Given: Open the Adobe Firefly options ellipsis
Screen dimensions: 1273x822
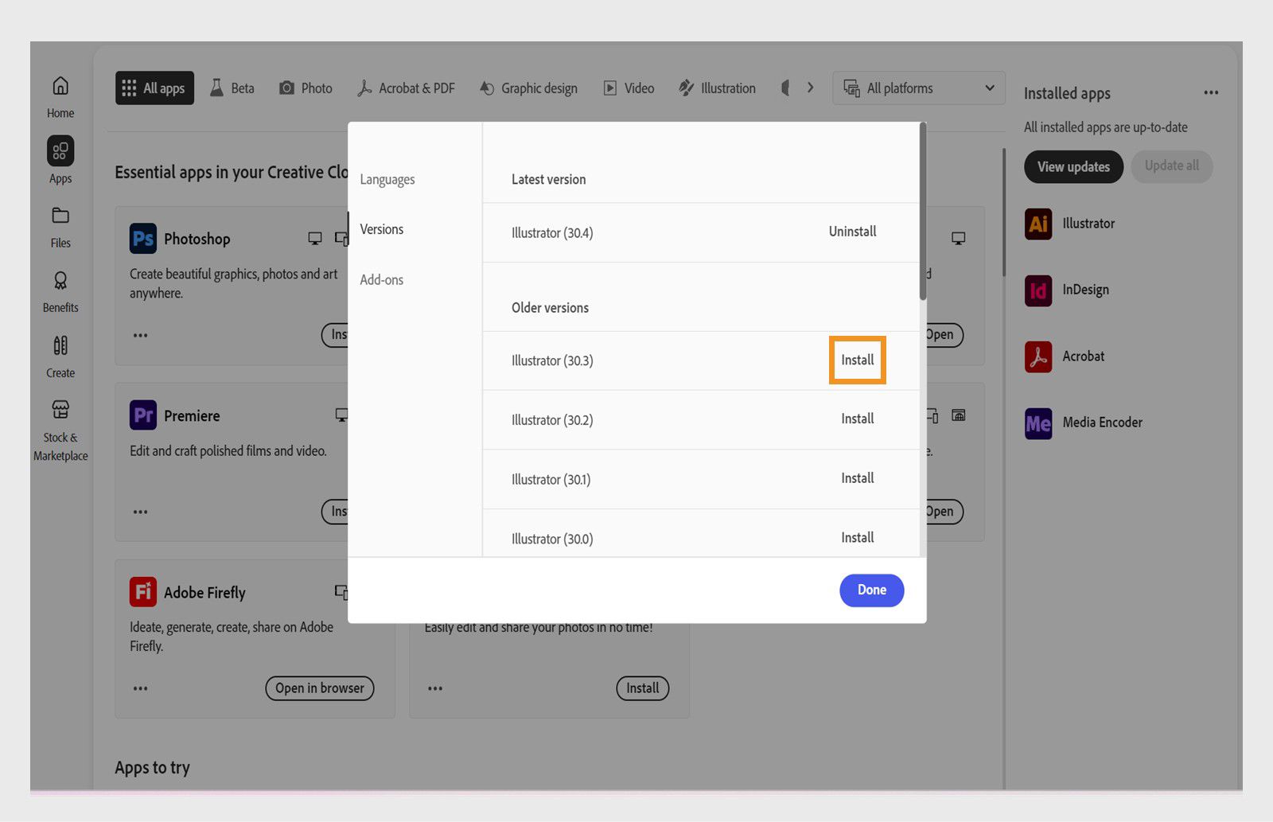Looking at the screenshot, I should click(x=140, y=688).
